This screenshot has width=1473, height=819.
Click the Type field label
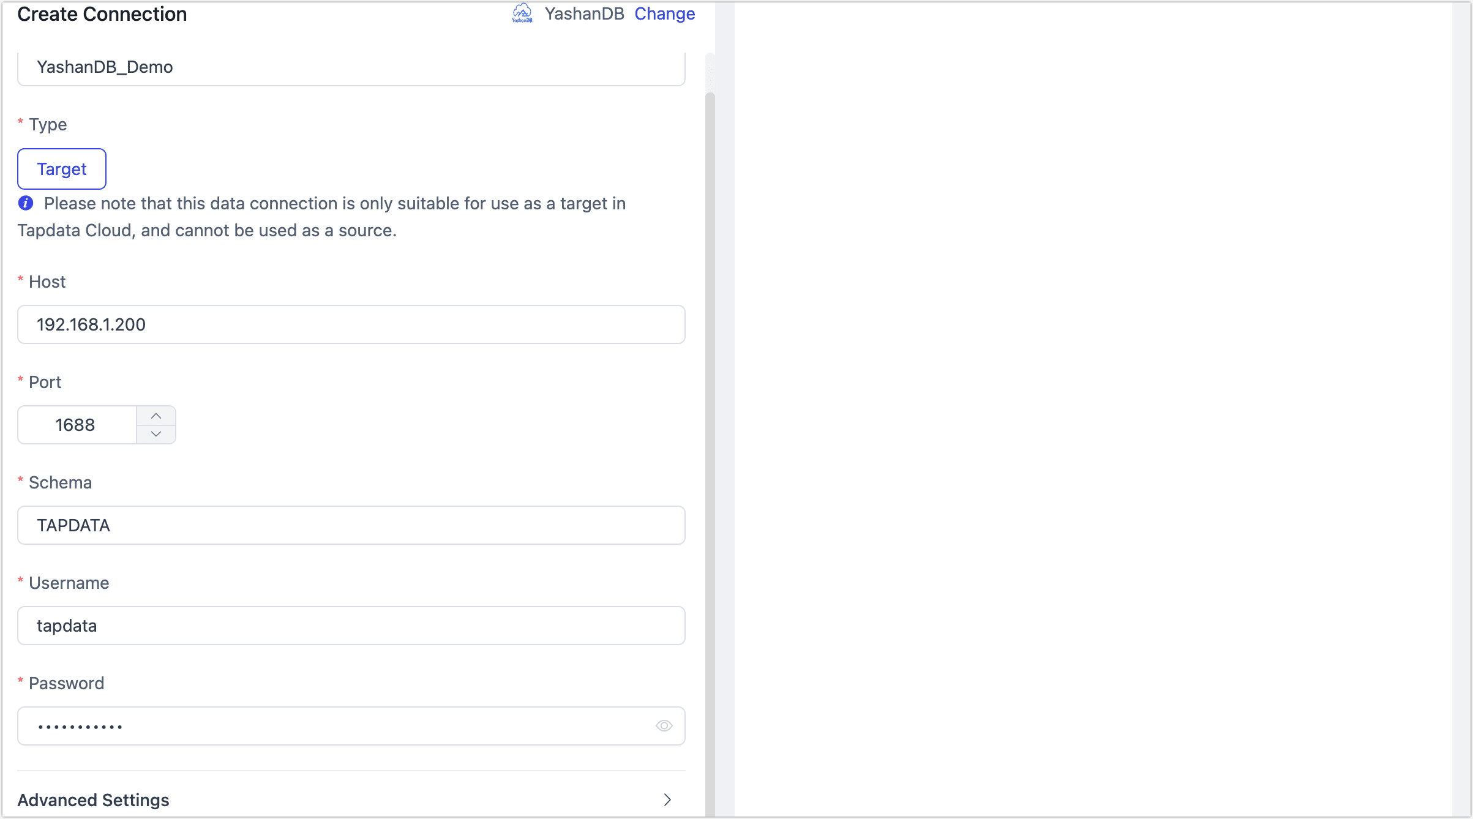click(x=48, y=124)
